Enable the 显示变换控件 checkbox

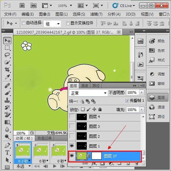click(x=68, y=23)
